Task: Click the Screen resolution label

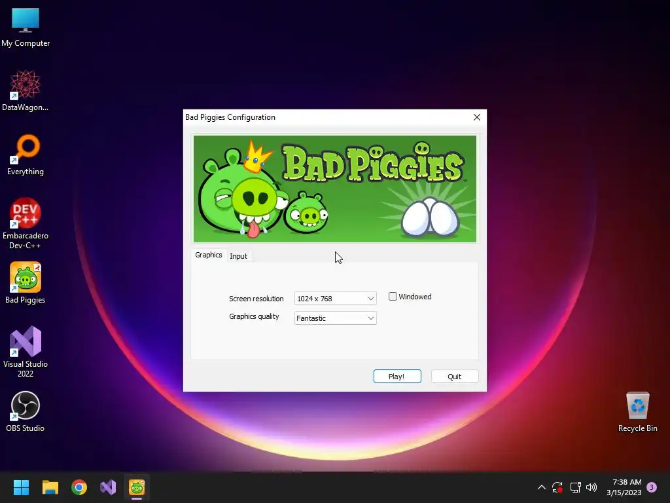Action: [x=256, y=299]
